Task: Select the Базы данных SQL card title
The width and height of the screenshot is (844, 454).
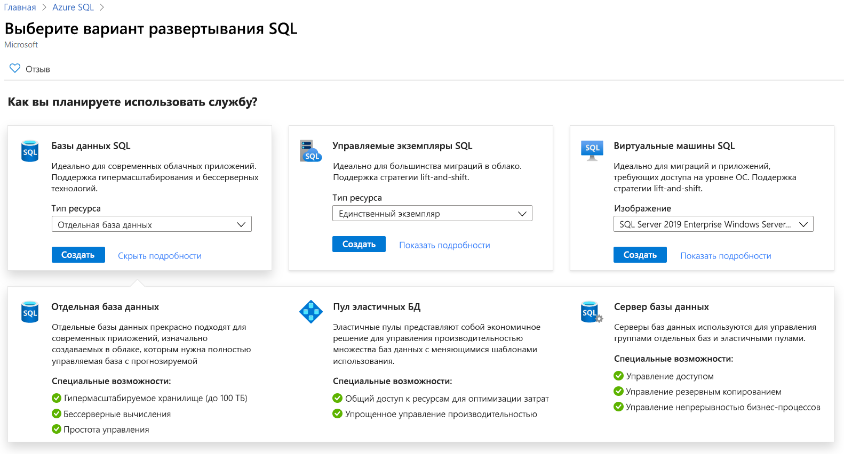Action: [91, 146]
